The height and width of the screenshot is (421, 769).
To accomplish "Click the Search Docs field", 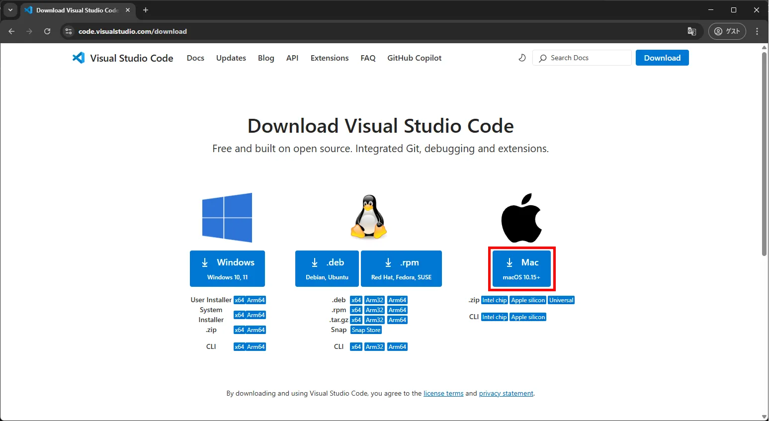I will click(582, 58).
